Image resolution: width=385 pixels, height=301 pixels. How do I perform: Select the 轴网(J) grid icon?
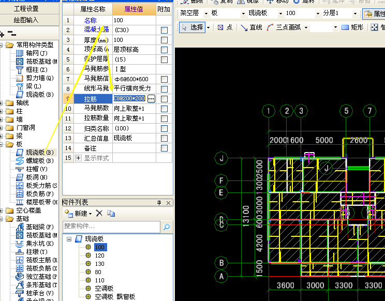(20, 53)
